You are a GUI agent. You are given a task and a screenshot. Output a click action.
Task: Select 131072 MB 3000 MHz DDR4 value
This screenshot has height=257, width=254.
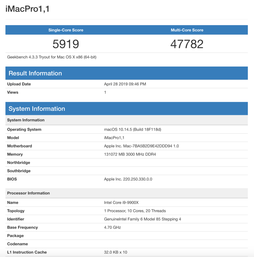click(x=130, y=154)
